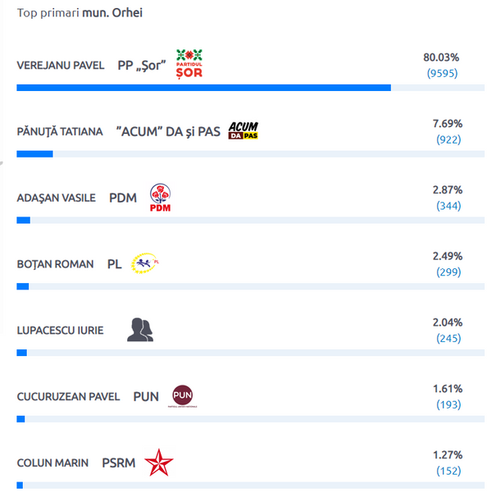The image size is (492, 502).
Task: Select candidate name VEREJANU PAVEL
Action: pos(61,66)
